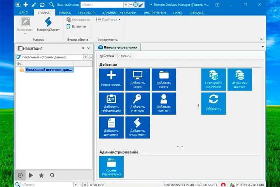
Task: Switch to the ИНСТРУМЕНТЫ ribbon tab
Action: point(155,13)
